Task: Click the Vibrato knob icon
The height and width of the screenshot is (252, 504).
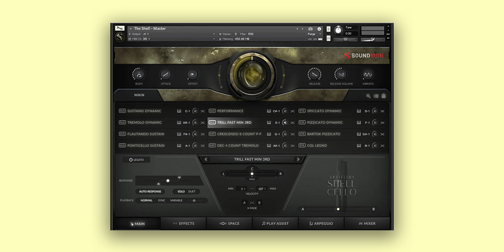Action: pyautogui.click(x=368, y=75)
